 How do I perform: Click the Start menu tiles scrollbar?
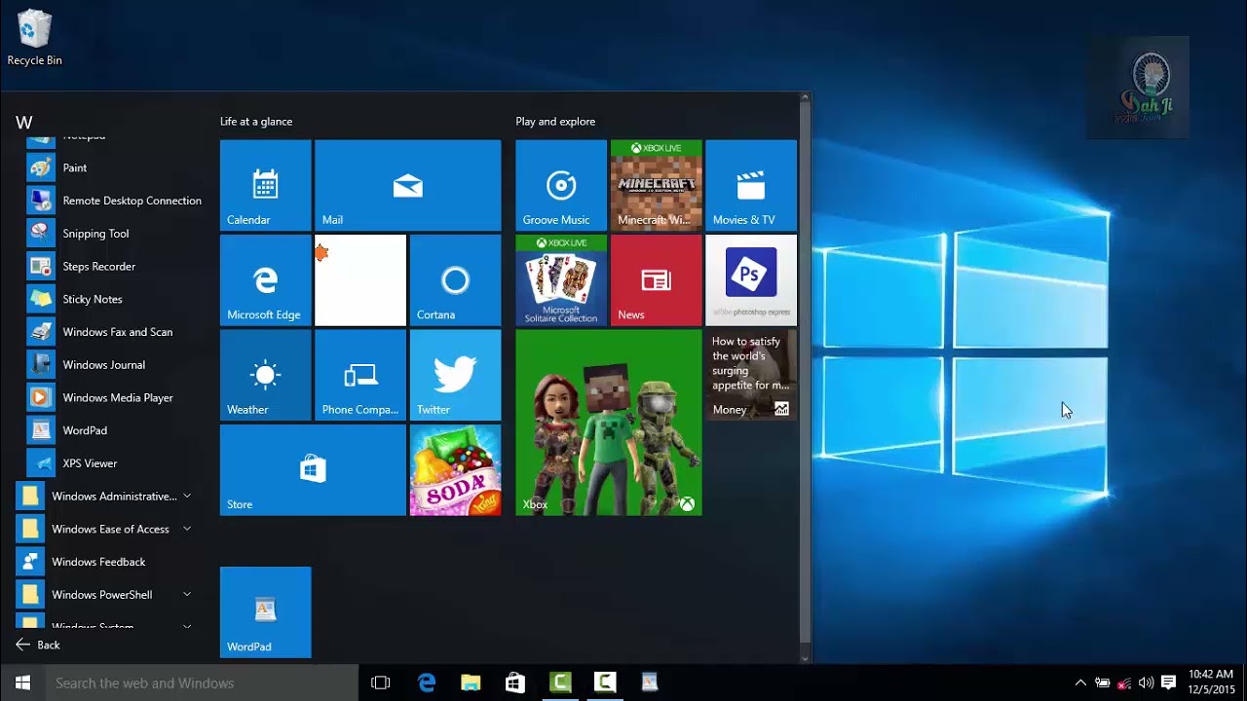805,370
